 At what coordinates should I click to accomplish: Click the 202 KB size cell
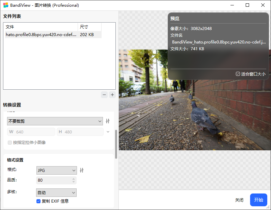87,35
